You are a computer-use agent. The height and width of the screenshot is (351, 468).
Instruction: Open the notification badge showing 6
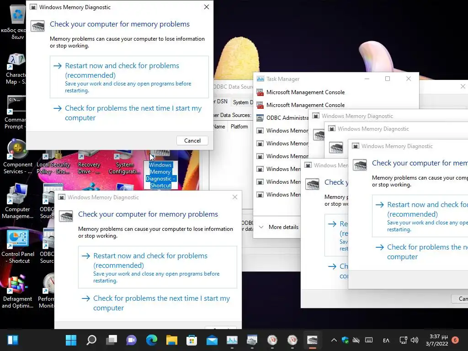click(455, 340)
